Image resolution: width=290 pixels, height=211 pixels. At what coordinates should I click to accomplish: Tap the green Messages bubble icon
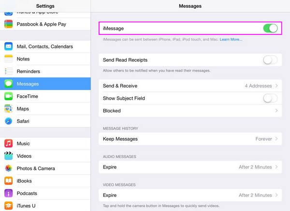[9, 84]
